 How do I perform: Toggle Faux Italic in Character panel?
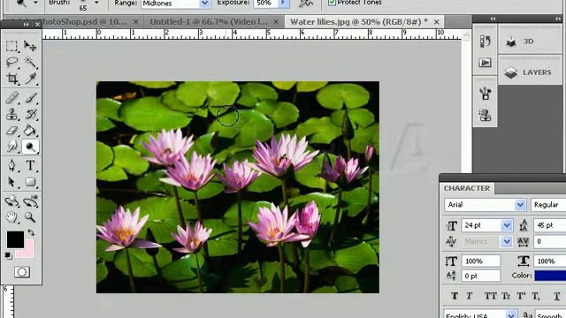point(470,296)
